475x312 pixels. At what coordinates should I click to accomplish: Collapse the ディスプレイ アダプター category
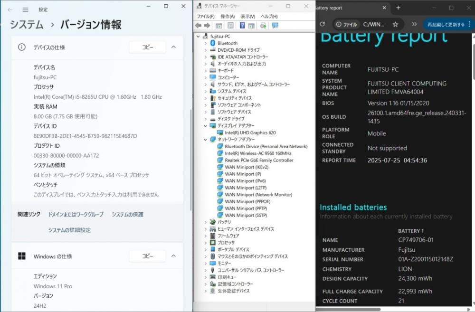point(205,126)
